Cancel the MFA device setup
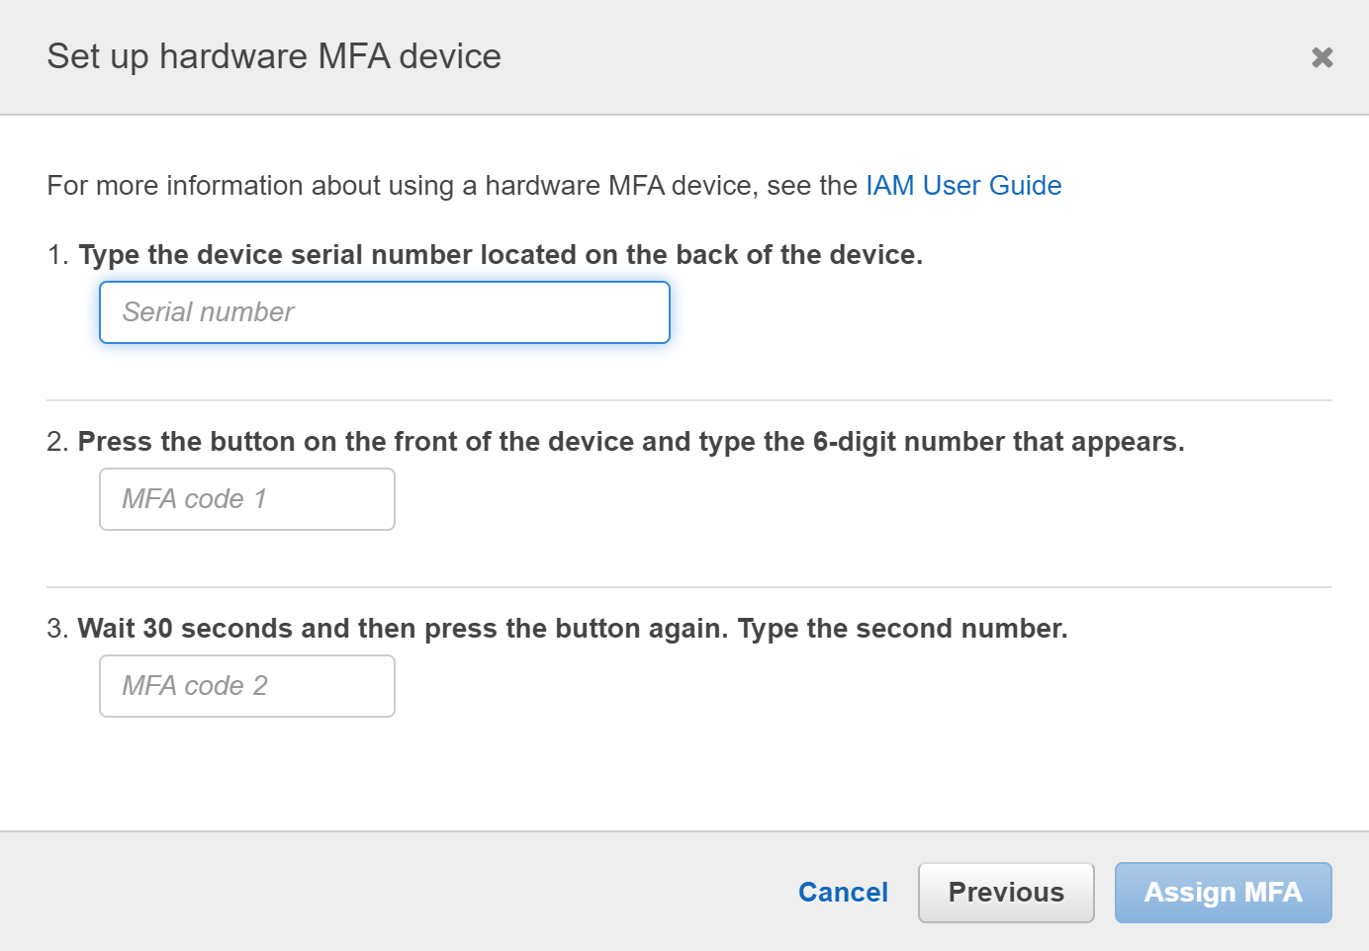The width and height of the screenshot is (1369, 951). pyautogui.click(x=843, y=893)
